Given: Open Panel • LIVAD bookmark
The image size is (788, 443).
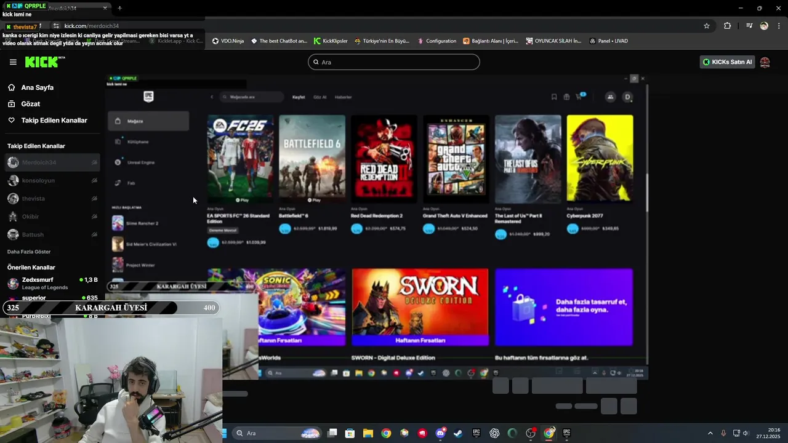Looking at the screenshot, I should click(x=608, y=41).
